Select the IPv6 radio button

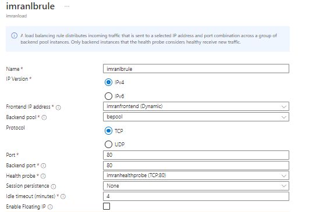coord(108,96)
